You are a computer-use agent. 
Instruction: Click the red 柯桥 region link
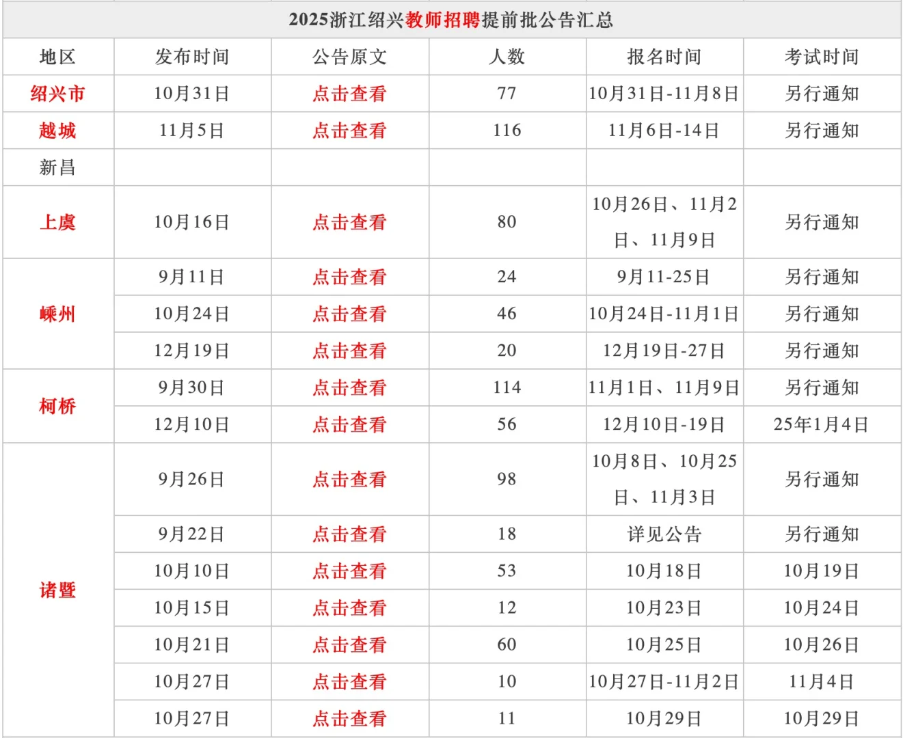point(57,406)
